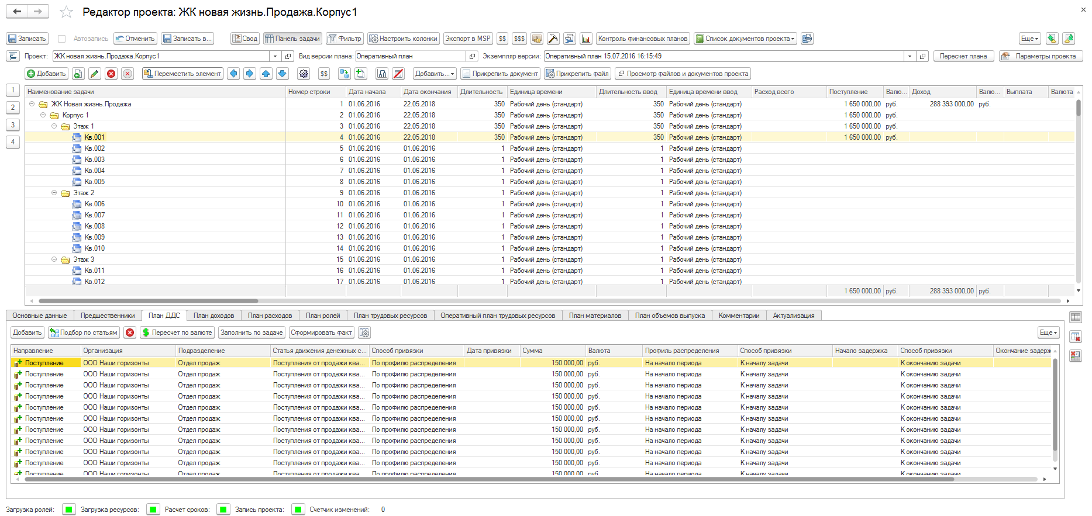The height and width of the screenshot is (516, 1092).
Task: Switch to the Комментарии tab
Action: click(739, 316)
